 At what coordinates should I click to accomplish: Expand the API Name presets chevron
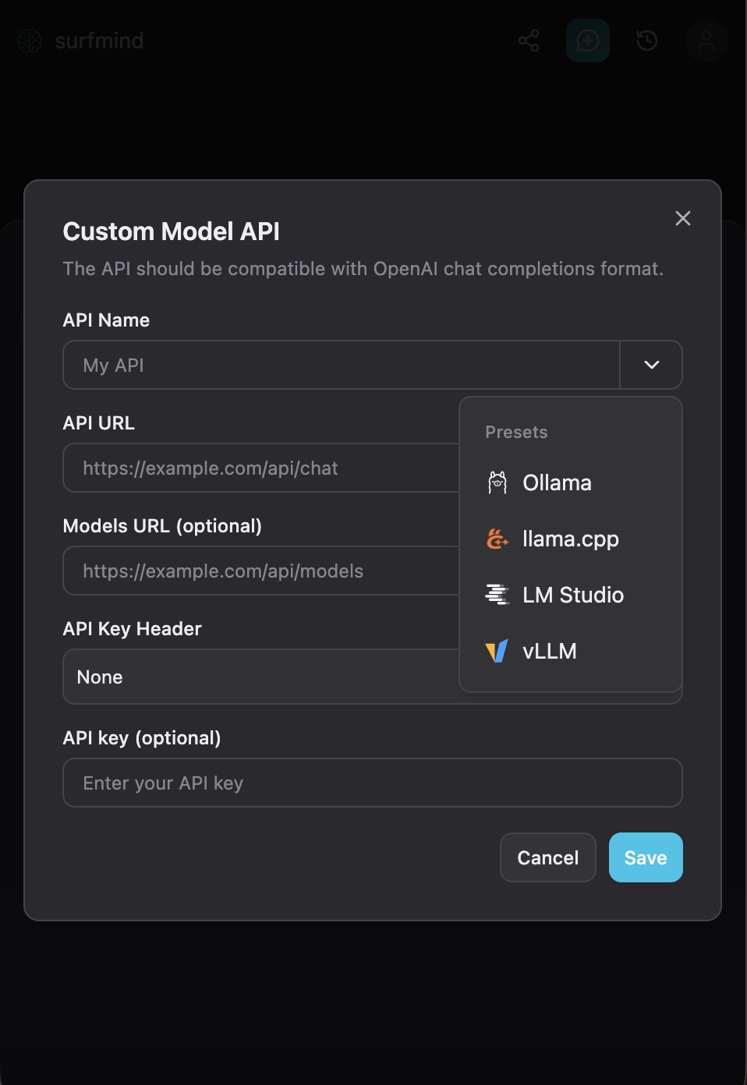click(651, 365)
